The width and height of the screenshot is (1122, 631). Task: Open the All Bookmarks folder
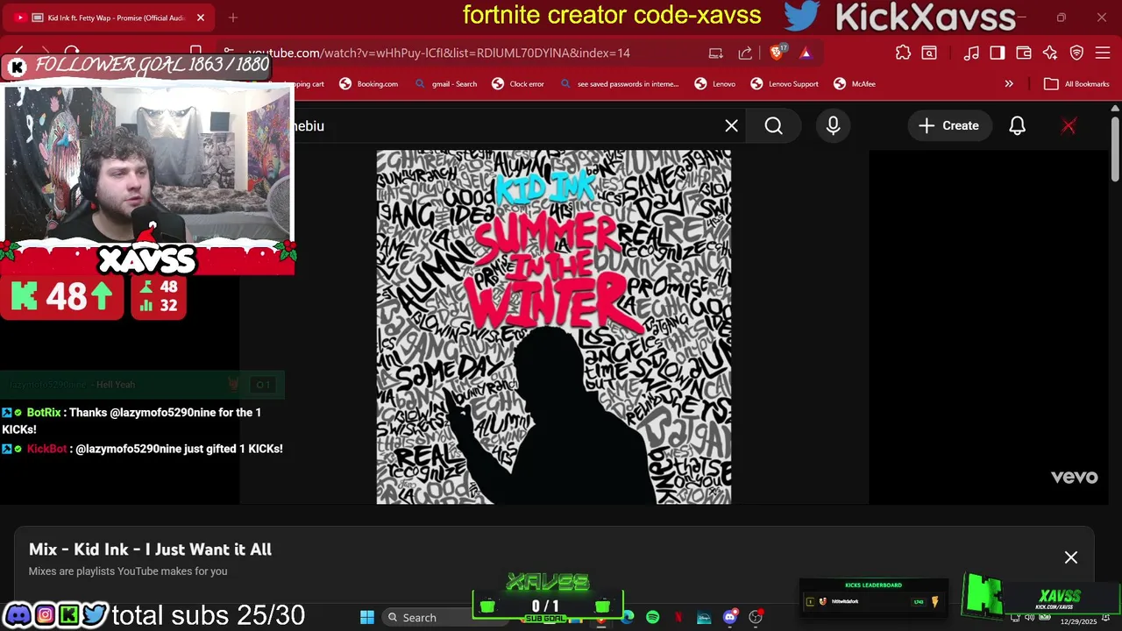click(x=1076, y=84)
